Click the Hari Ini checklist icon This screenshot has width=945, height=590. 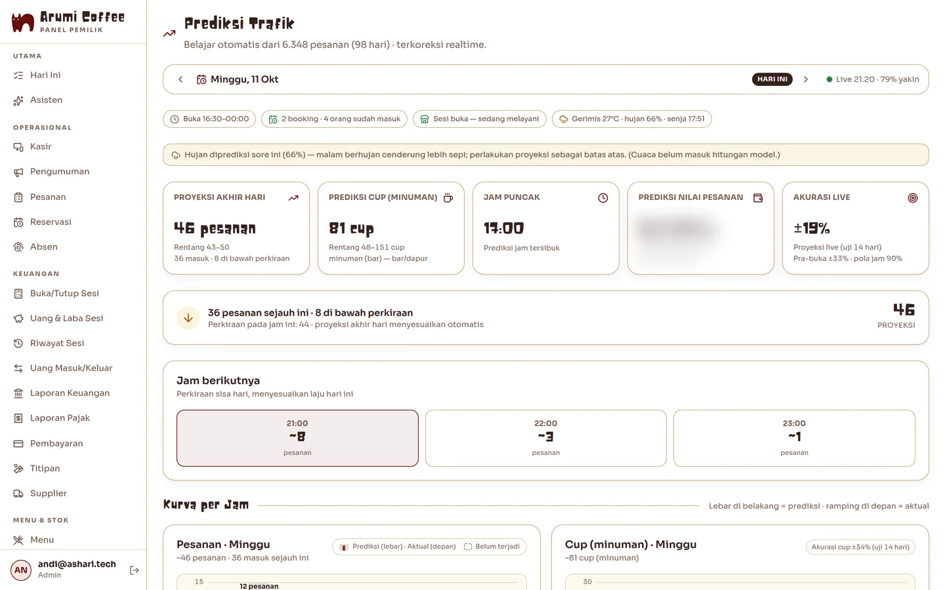click(18, 75)
